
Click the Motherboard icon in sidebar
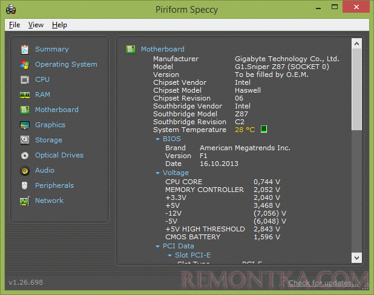click(x=25, y=110)
